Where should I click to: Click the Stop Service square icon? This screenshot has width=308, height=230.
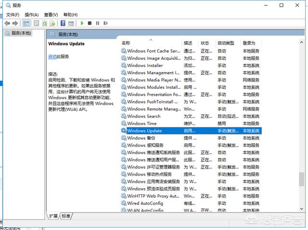90,23
